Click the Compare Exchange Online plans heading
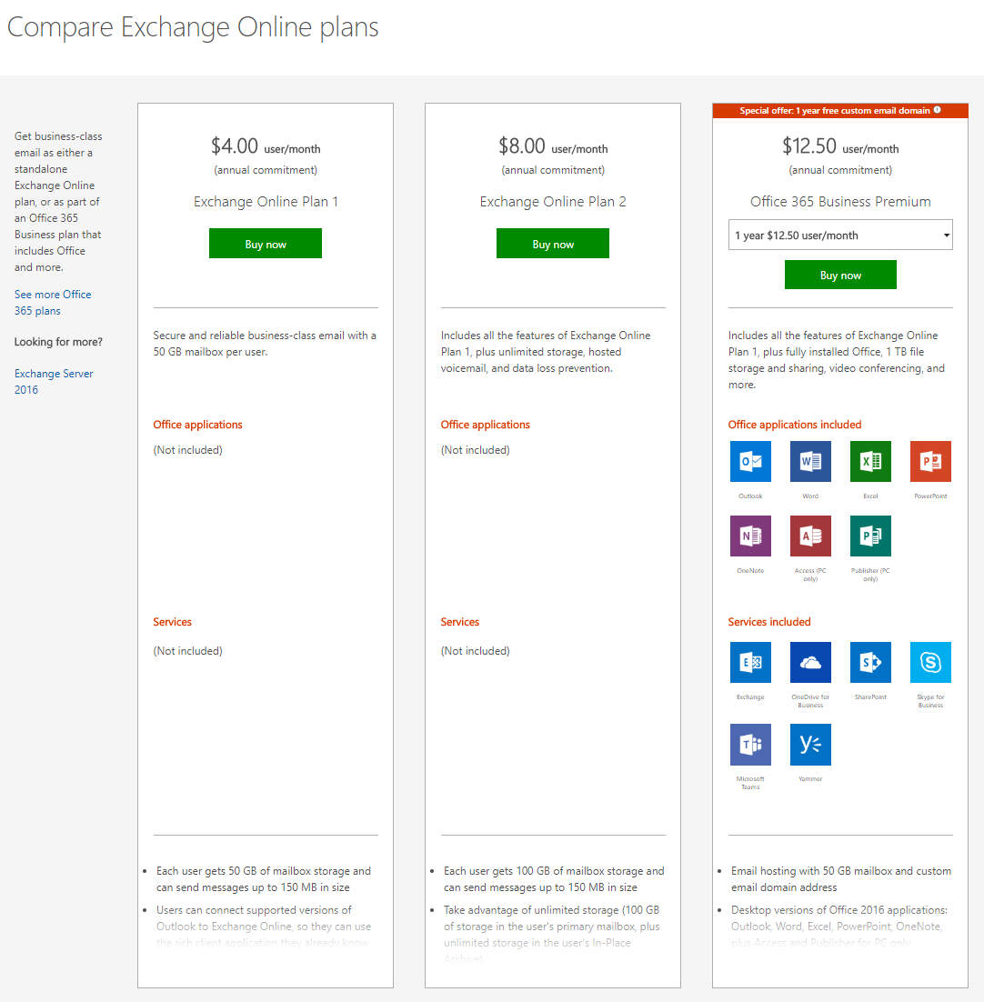The width and height of the screenshot is (984, 1002). 192,27
